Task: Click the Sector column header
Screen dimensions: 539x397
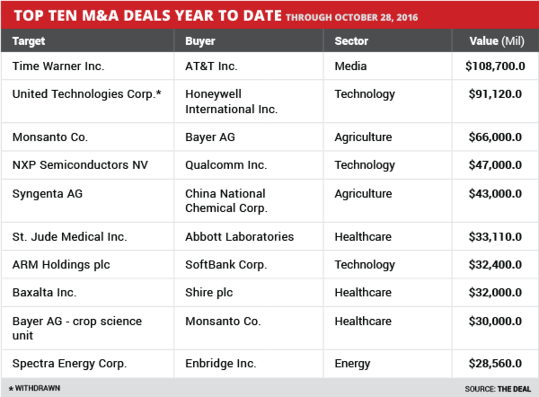Action: click(x=351, y=41)
